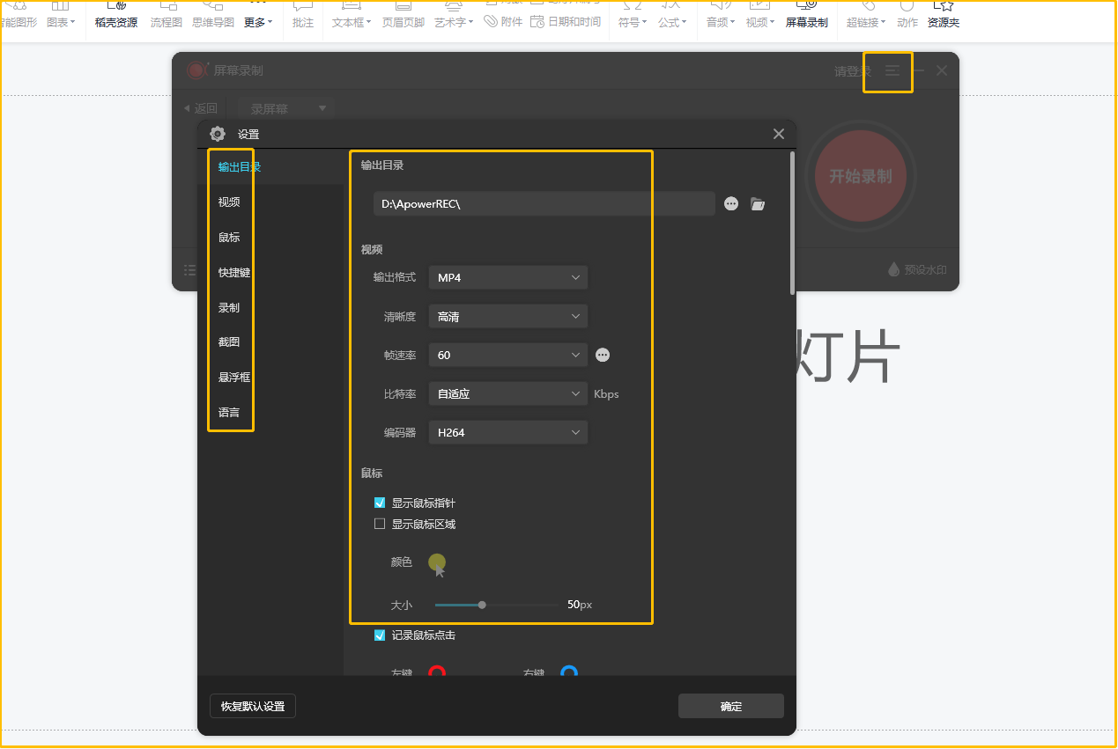This screenshot has height=749, width=1118.
Task: Select the 稻壳资源 ribbon icon
Action: (x=116, y=14)
